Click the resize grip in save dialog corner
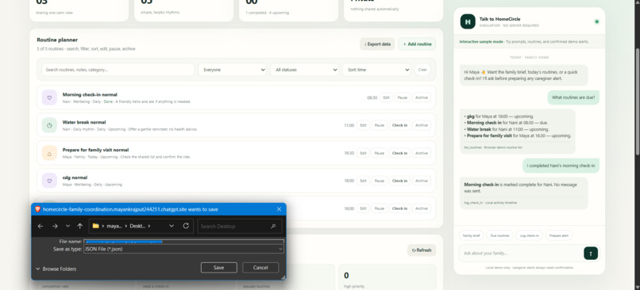The image size is (640, 290). (x=283, y=277)
